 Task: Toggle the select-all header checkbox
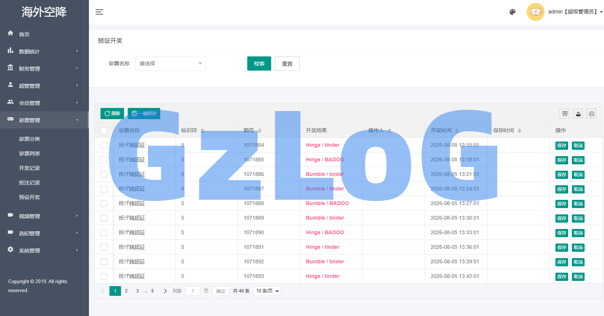point(104,131)
